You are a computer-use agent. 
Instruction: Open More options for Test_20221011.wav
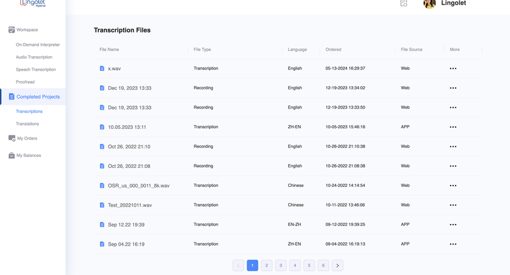click(453, 205)
